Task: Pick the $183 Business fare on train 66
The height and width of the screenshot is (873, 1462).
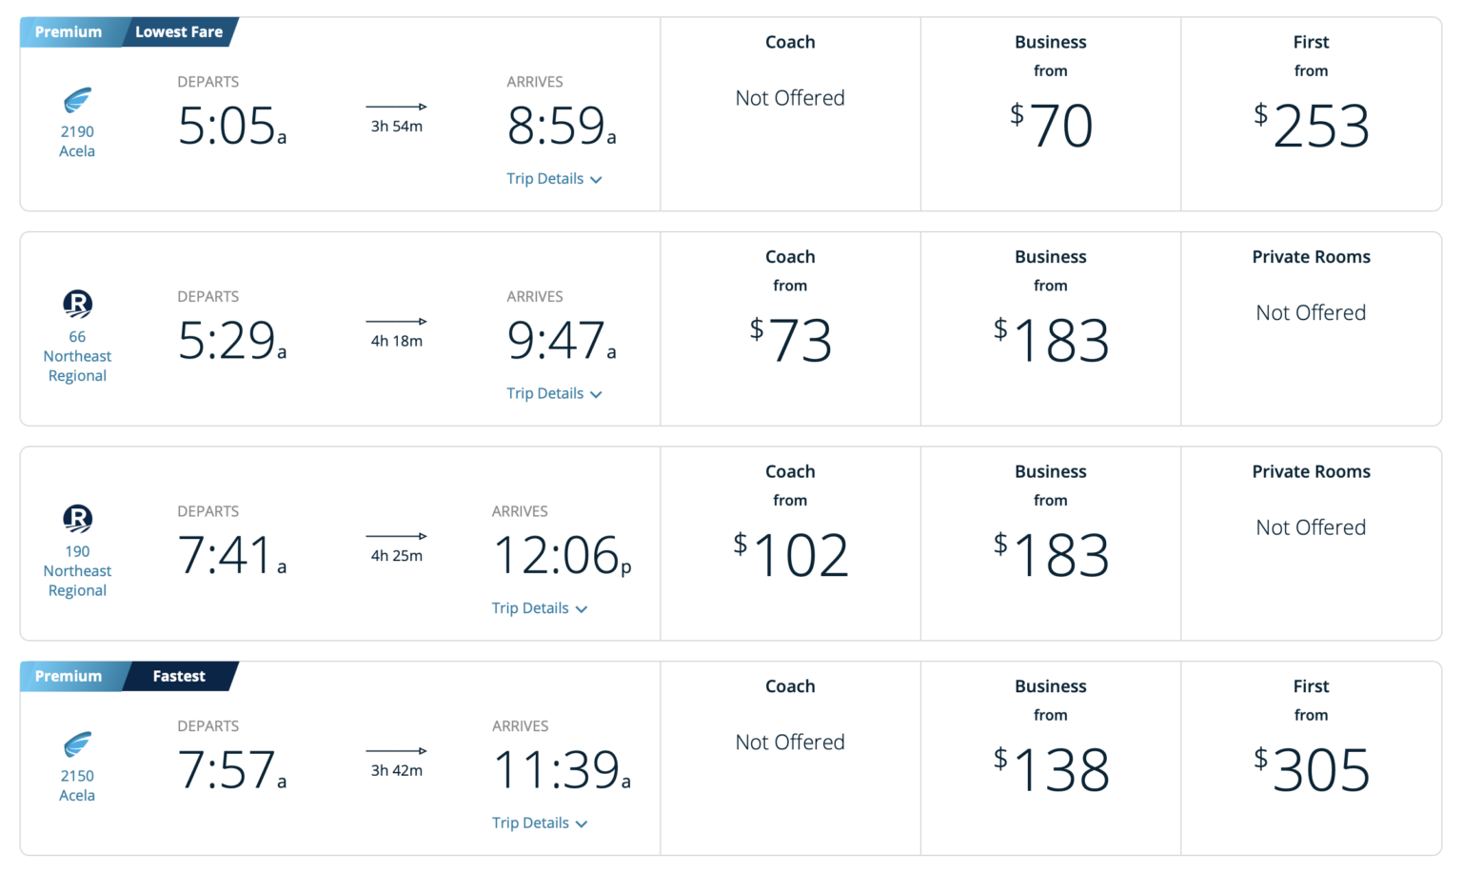Action: point(1051,340)
